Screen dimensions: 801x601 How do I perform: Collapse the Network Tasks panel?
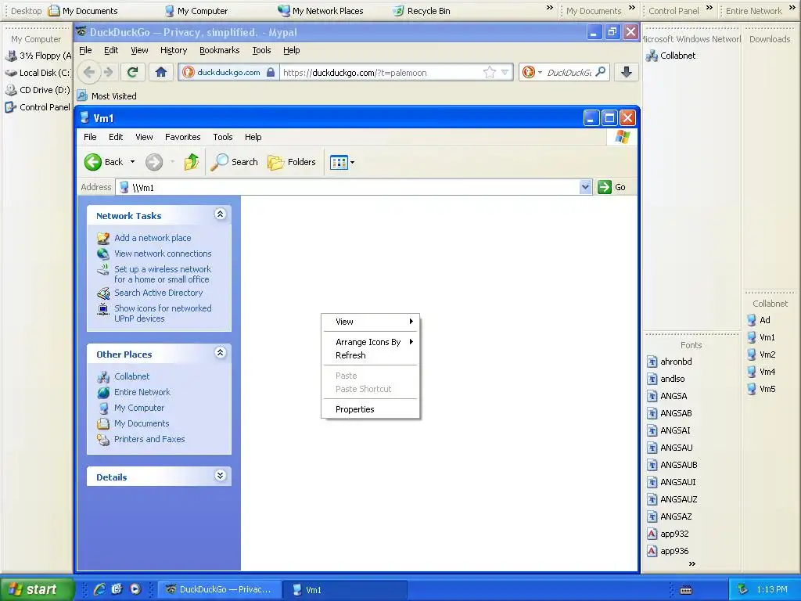(220, 214)
